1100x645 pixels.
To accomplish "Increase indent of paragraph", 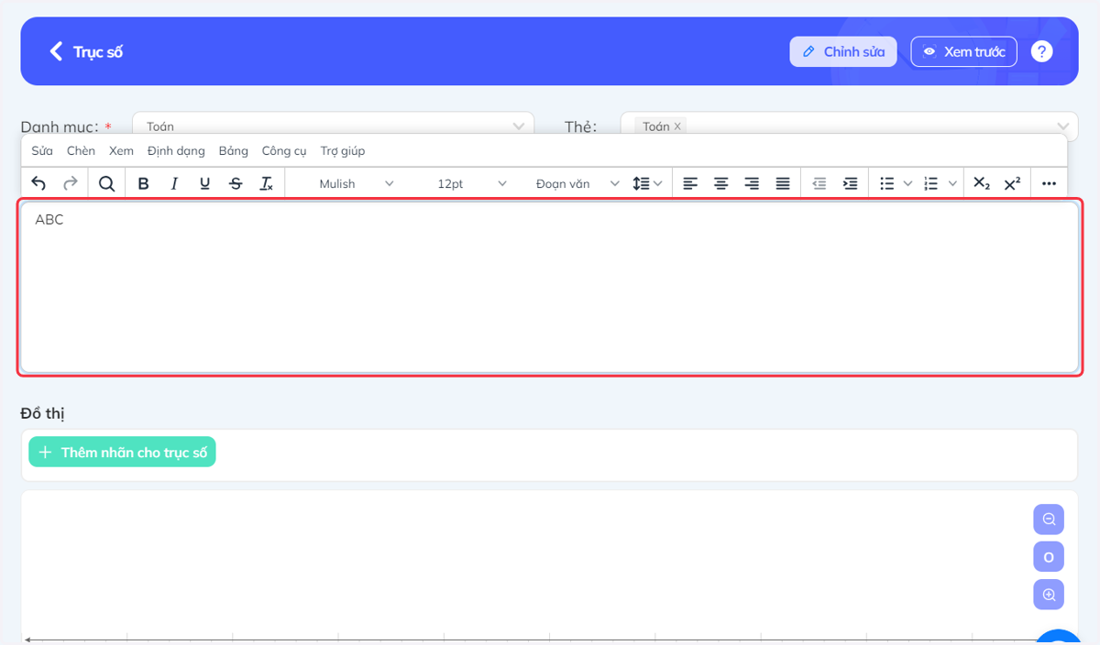I will [x=851, y=183].
